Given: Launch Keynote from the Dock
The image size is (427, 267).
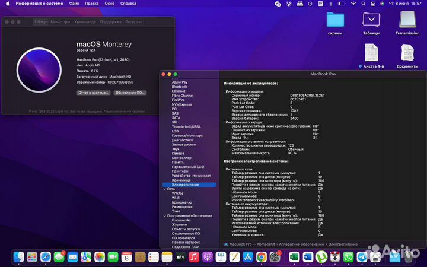Looking at the screenshot, I should [x=221, y=257].
